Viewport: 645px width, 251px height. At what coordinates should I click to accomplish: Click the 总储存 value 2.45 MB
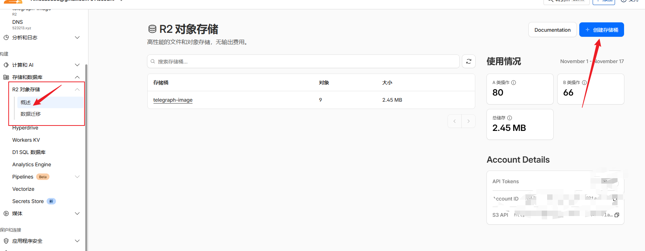coord(509,128)
